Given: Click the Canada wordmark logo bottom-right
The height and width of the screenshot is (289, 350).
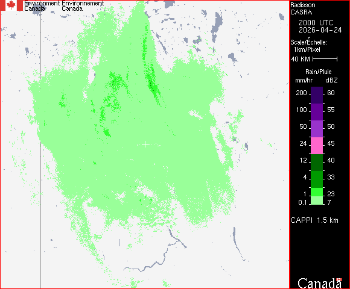Looking at the screenshot, I should pos(320,283).
